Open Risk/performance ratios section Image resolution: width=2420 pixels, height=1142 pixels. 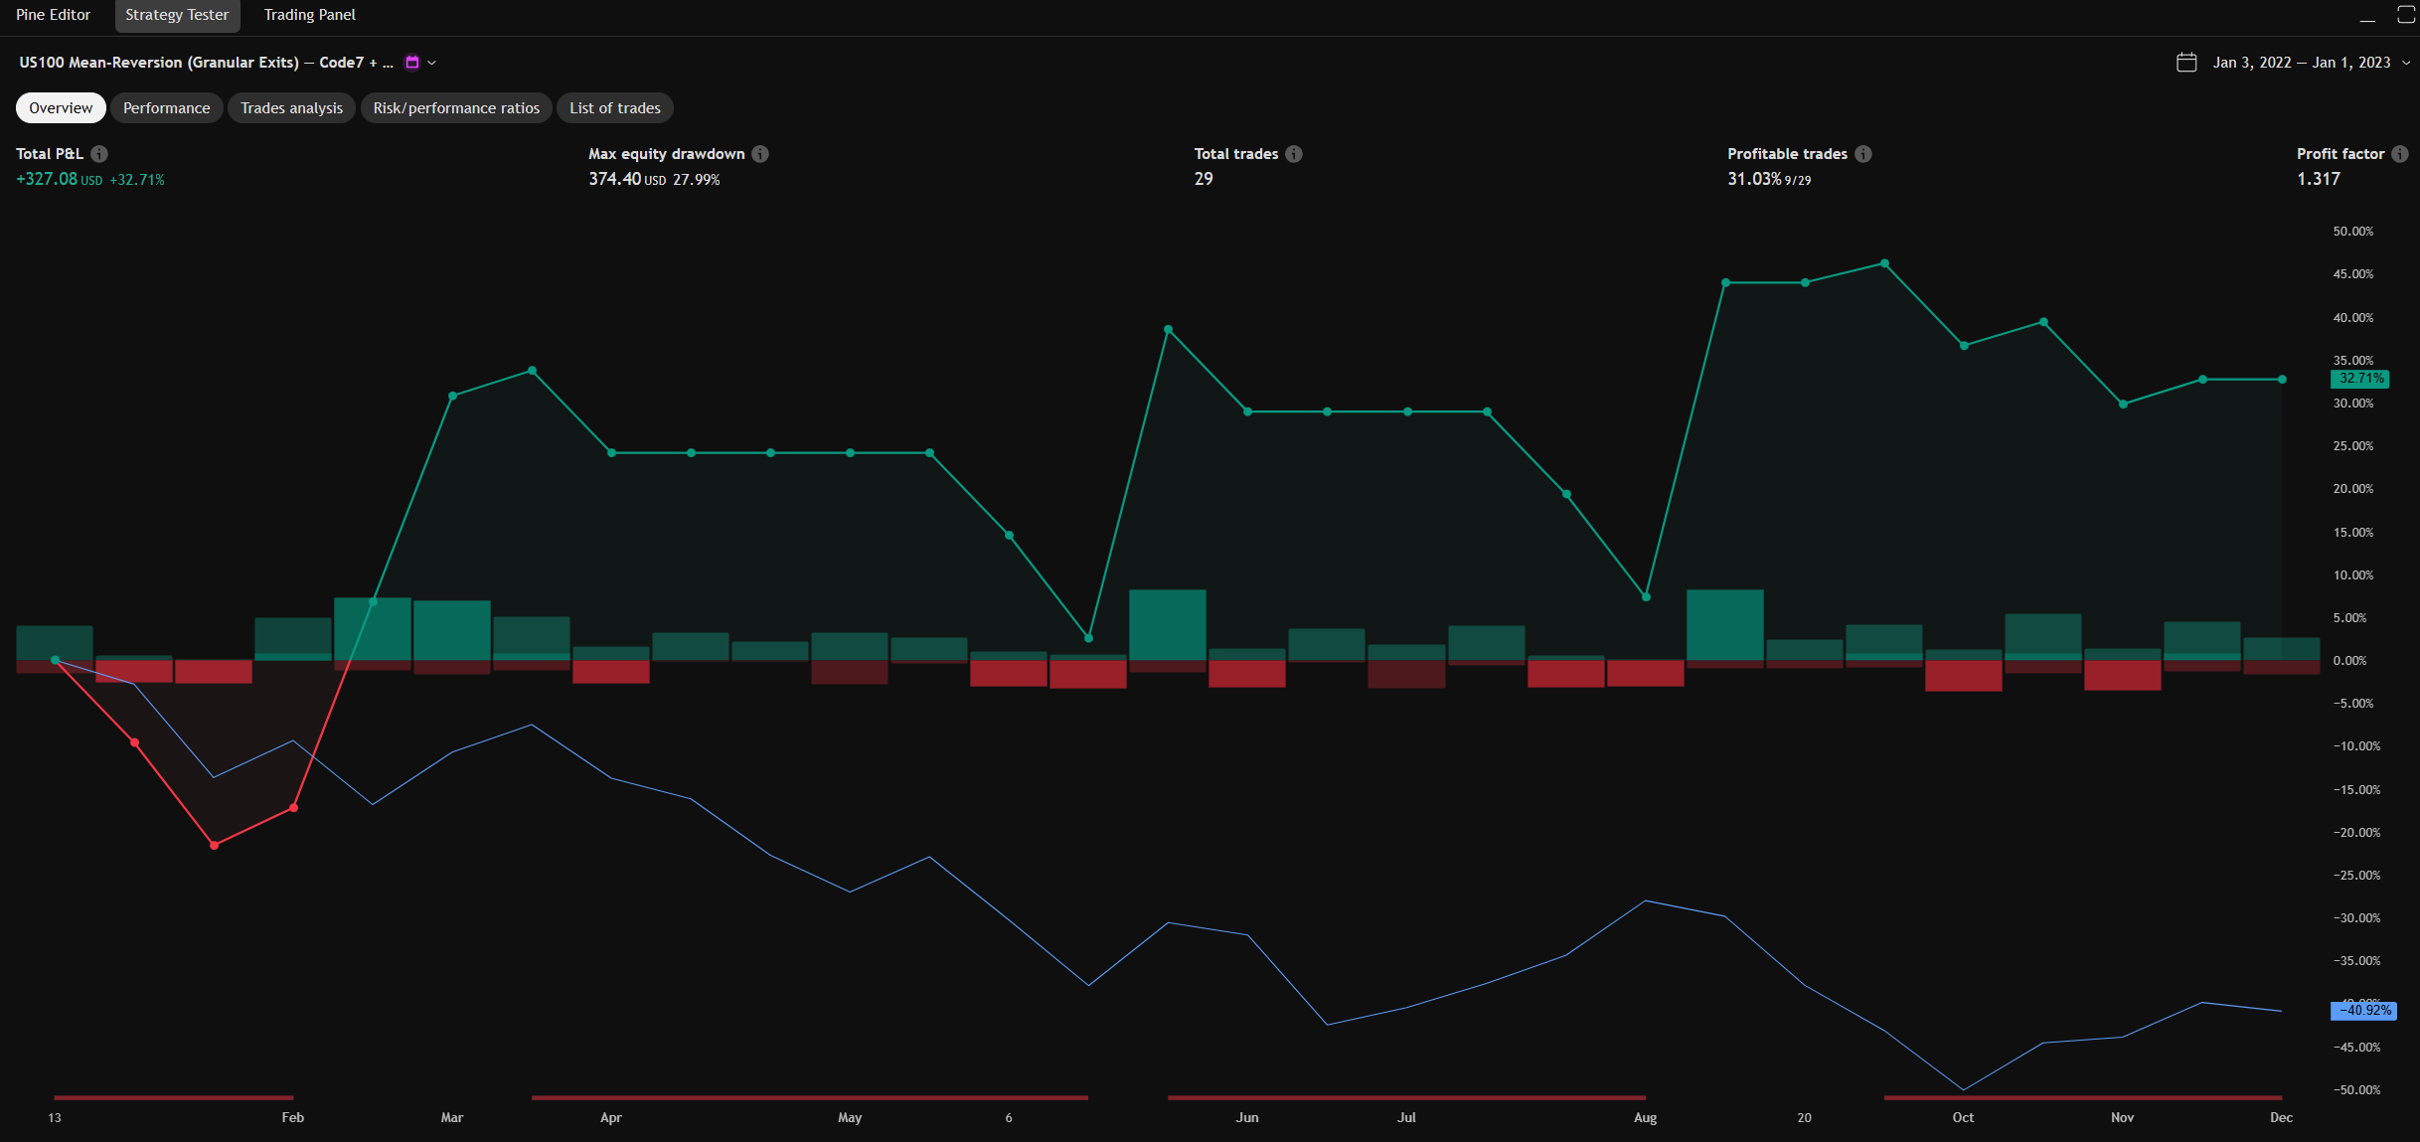point(456,108)
